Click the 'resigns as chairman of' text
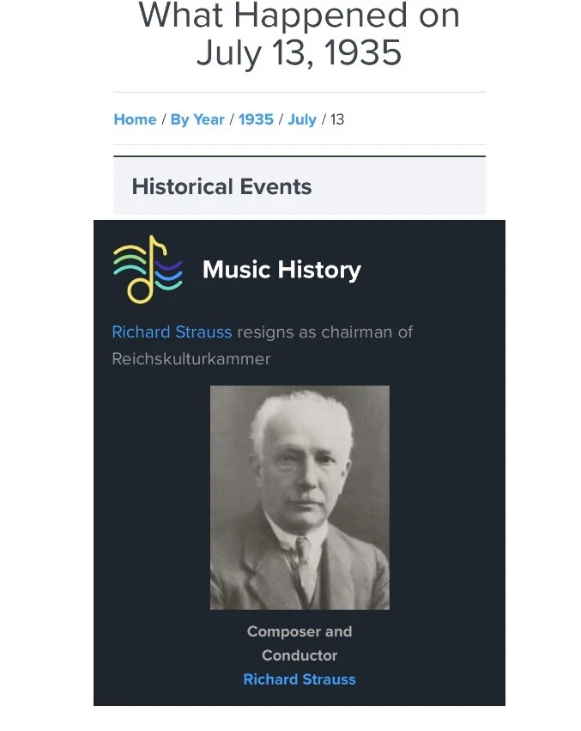Viewport: 581px width, 731px height. 325,332
